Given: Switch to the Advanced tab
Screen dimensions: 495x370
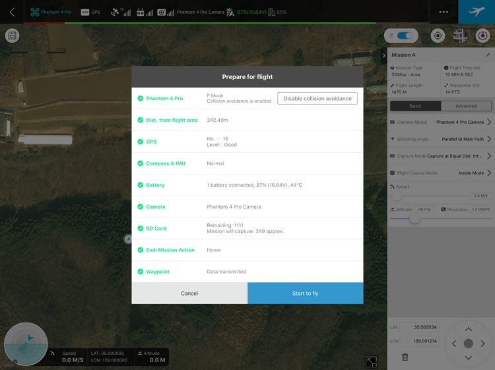Looking at the screenshot, I should 466,106.
